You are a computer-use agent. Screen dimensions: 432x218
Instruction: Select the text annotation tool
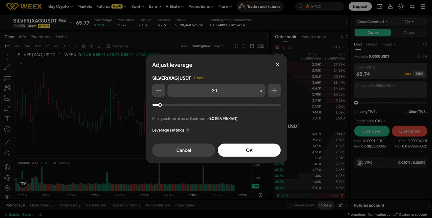coord(7,119)
